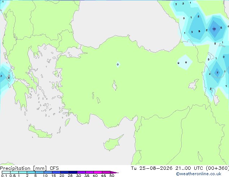Screen dimensions: 229x177
Task: Click the legend label '0.1'
Action: pyautogui.click(x=4, y=176)
